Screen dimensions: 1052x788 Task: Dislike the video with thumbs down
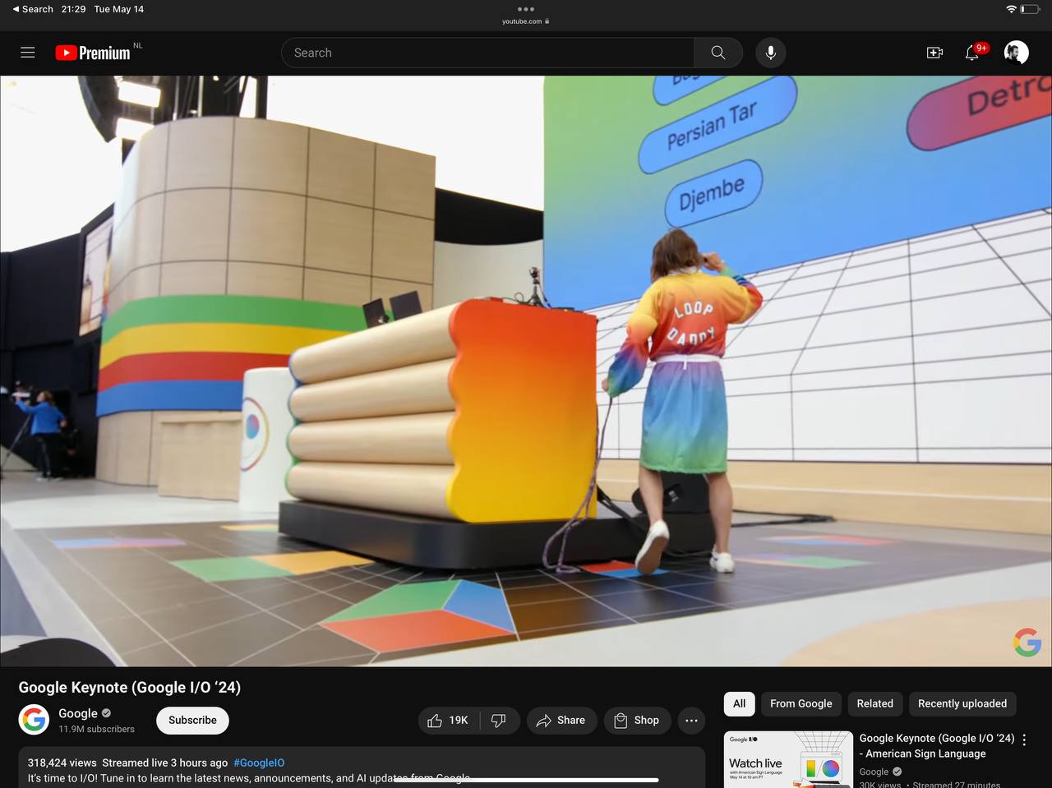click(499, 721)
